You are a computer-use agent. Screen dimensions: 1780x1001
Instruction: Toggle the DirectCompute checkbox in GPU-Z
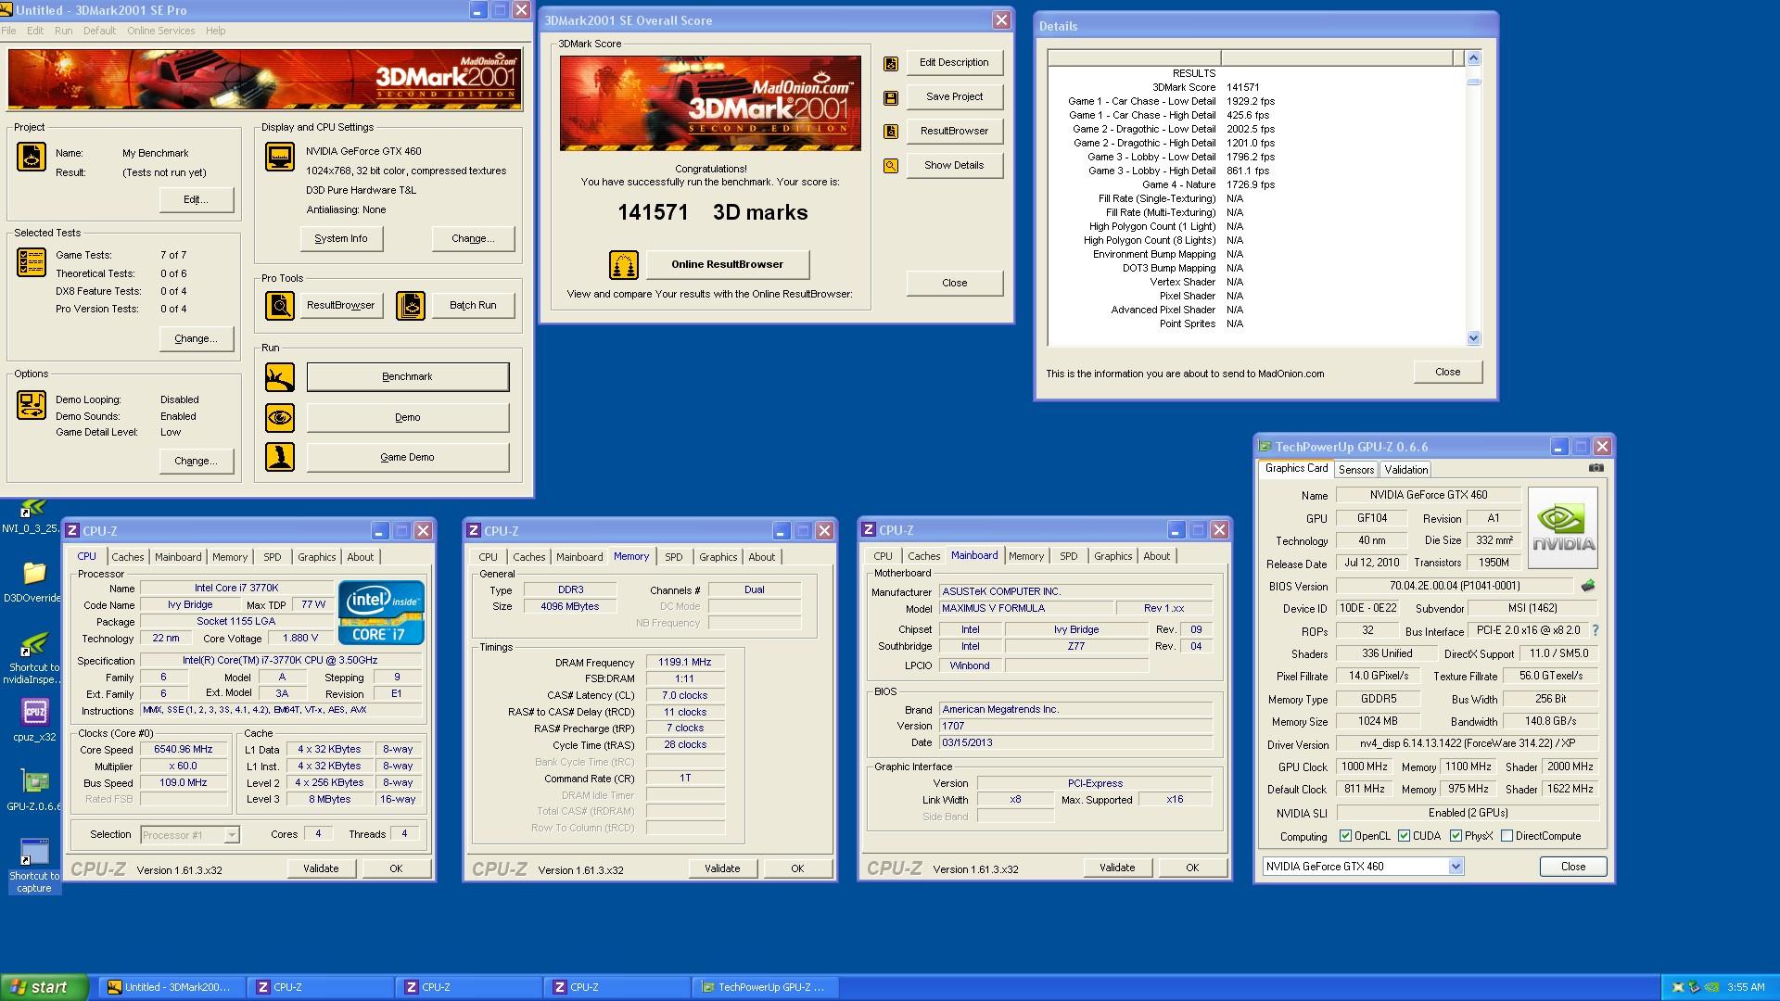[x=1507, y=836]
